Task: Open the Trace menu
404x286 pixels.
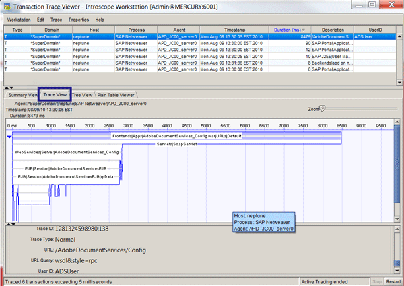Action: (57, 20)
